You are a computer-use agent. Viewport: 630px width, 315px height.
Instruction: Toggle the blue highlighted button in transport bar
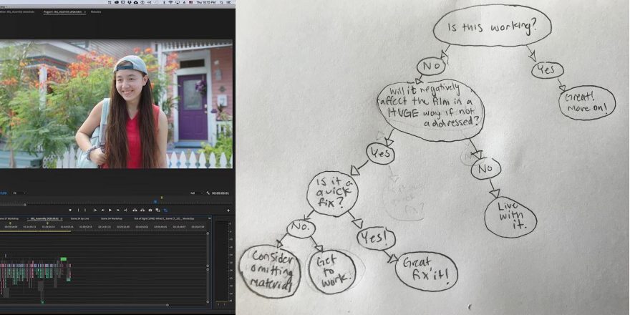click(x=165, y=210)
